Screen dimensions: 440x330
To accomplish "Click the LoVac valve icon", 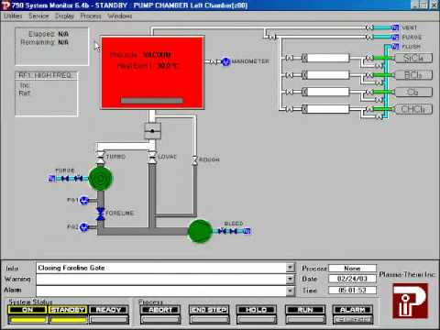I will [152, 157].
